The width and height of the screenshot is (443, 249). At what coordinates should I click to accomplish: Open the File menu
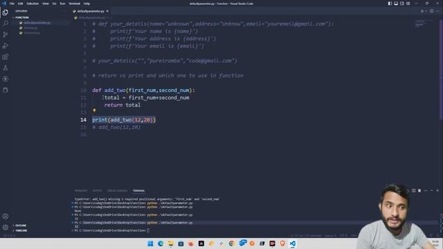[12, 3]
